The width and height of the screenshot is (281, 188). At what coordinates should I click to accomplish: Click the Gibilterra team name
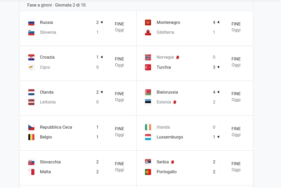tap(165, 32)
